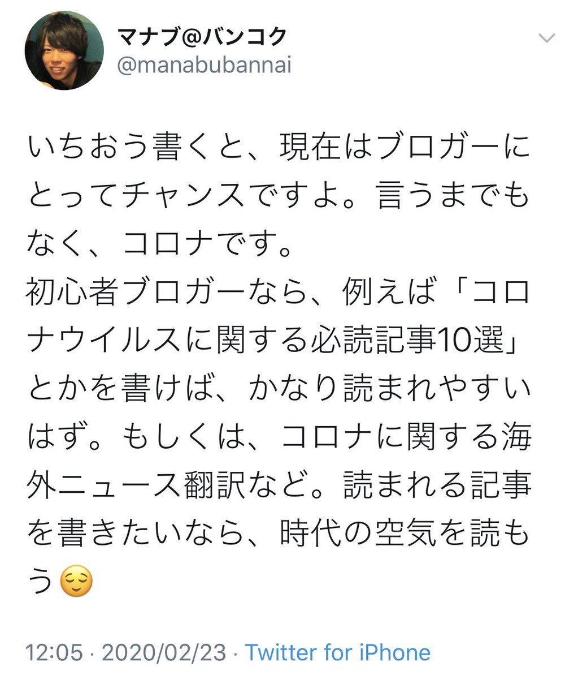This screenshot has height=679, width=578.
Task: Open the マナブ@バンコク display name
Action: (203, 36)
